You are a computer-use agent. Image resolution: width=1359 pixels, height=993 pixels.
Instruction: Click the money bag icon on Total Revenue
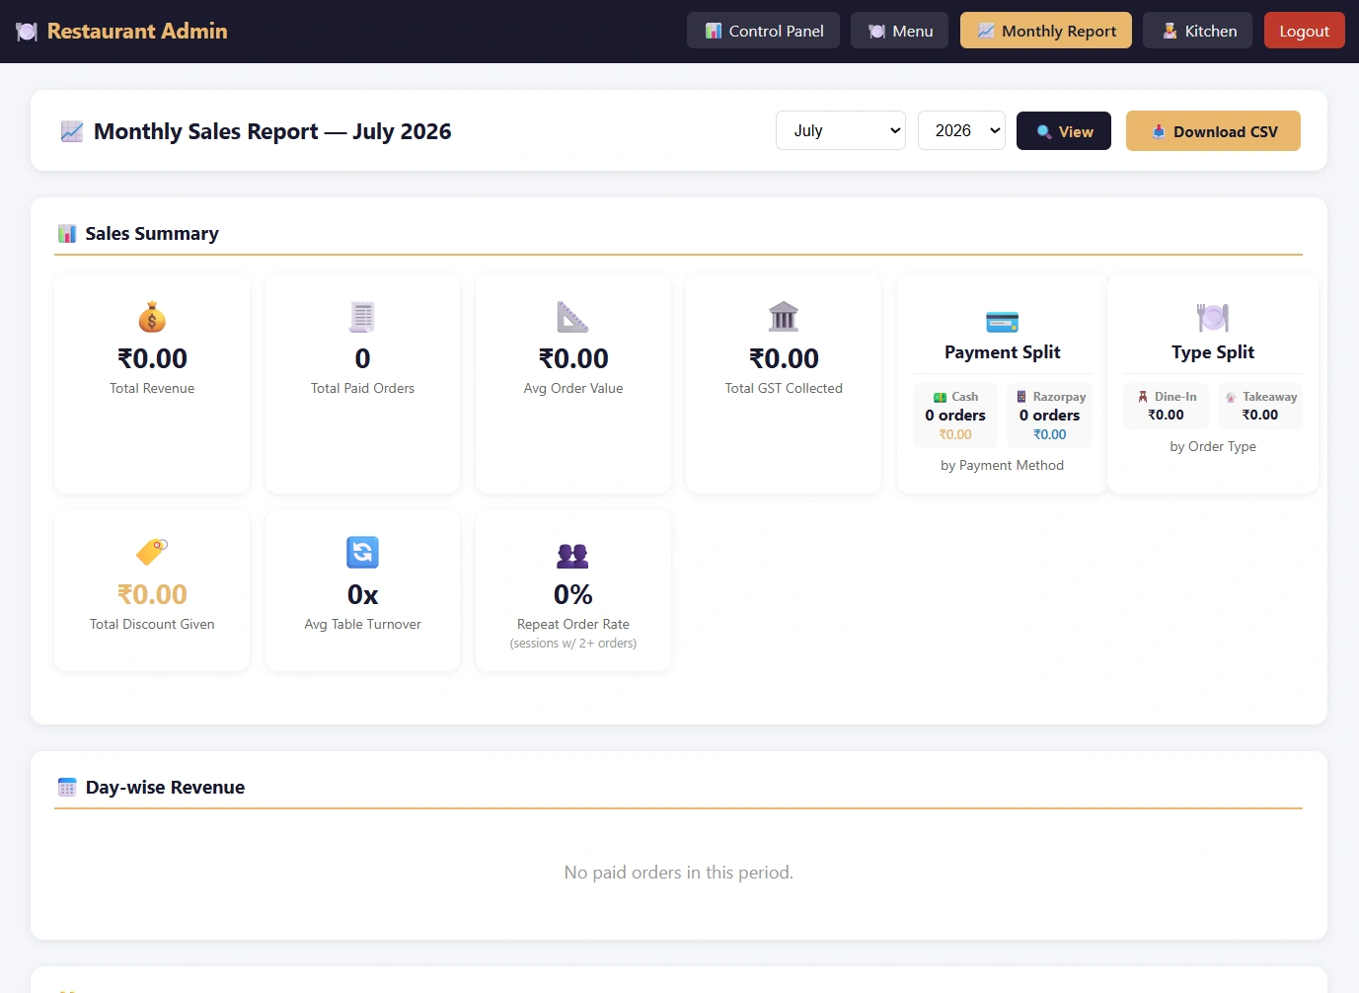(152, 317)
